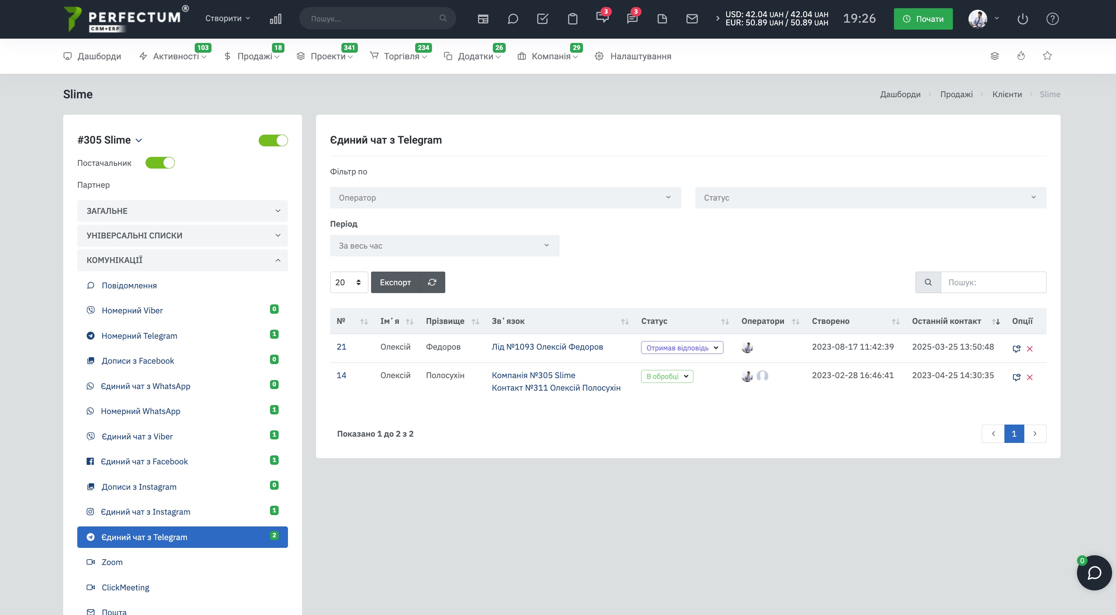Open the Оператор filter dropdown
Viewport: 1116px width, 615px height.
pyautogui.click(x=505, y=197)
